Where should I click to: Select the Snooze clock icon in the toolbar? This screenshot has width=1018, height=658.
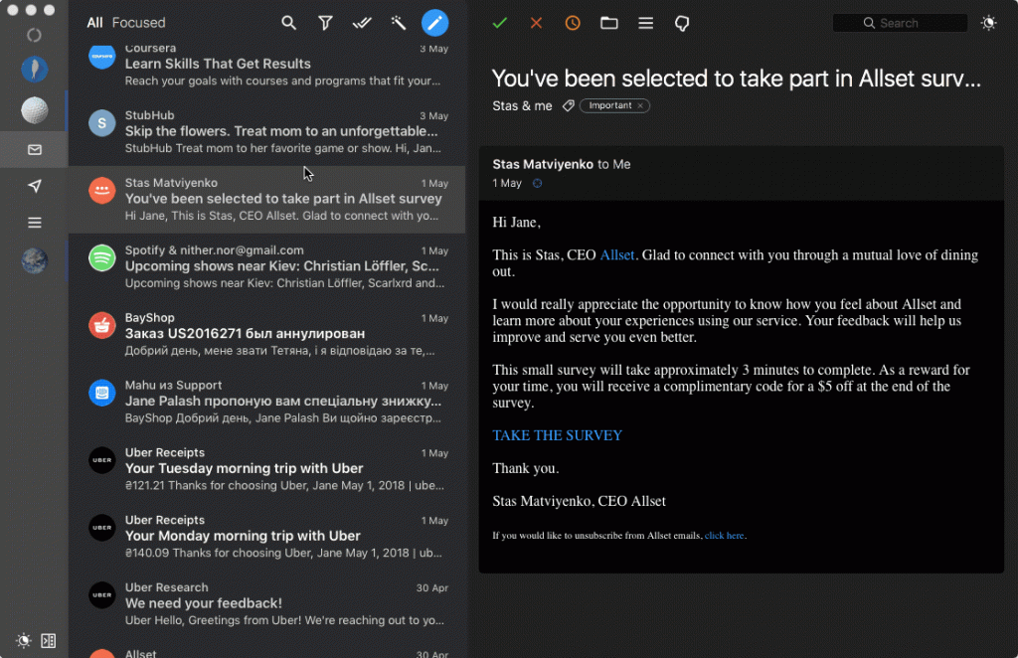pos(573,22)
